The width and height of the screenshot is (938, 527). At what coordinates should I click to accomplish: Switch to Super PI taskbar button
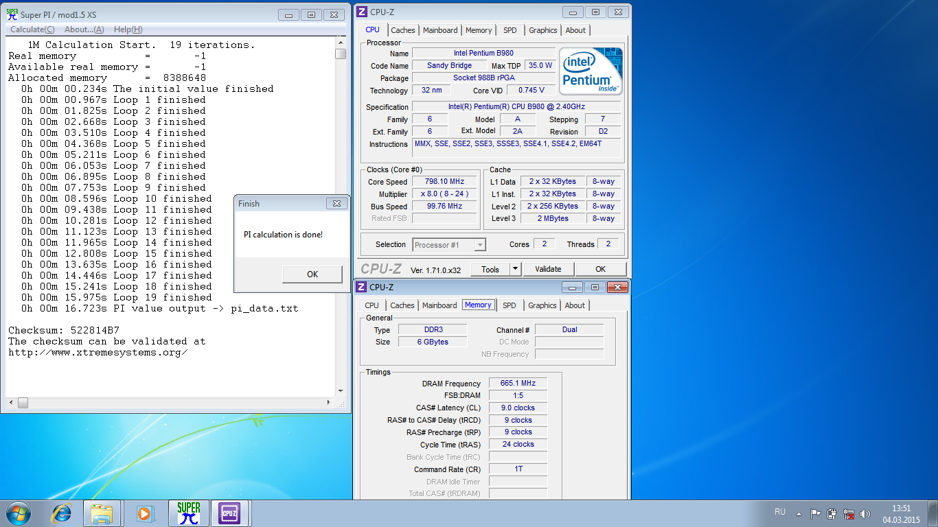[188, 513]
